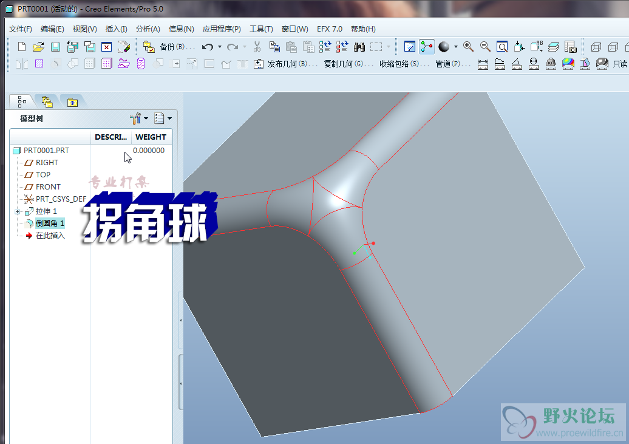Click the Save a Copy icon
Image resolution: width=629 pixels, height=444 pixels.
(73, 47)
